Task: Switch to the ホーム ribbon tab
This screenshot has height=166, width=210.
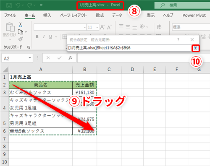Action: tap(30, 15)
